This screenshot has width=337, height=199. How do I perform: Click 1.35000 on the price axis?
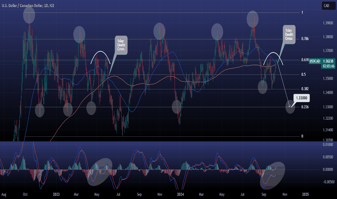click(328, 79)
